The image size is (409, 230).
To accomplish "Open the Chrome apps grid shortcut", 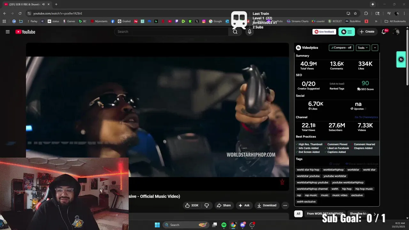I will click(4, 21).
